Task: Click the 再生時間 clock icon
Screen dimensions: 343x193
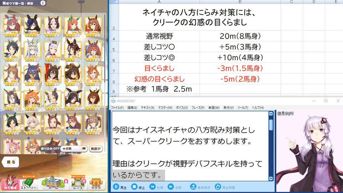Action: coord(218,187)
